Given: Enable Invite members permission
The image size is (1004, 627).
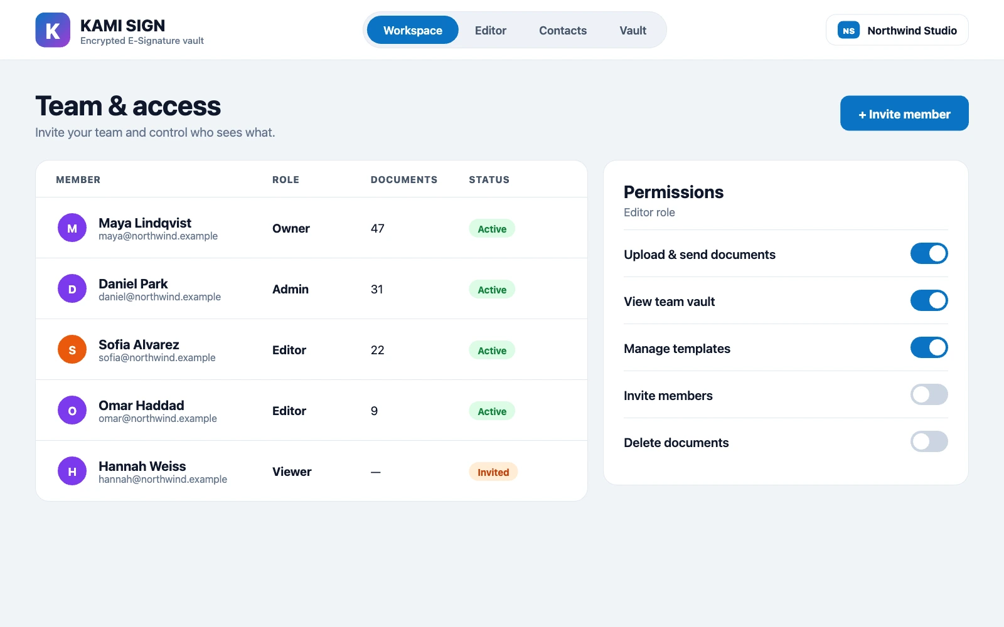Looking at the screenshot, I should [x=929, y=394].
